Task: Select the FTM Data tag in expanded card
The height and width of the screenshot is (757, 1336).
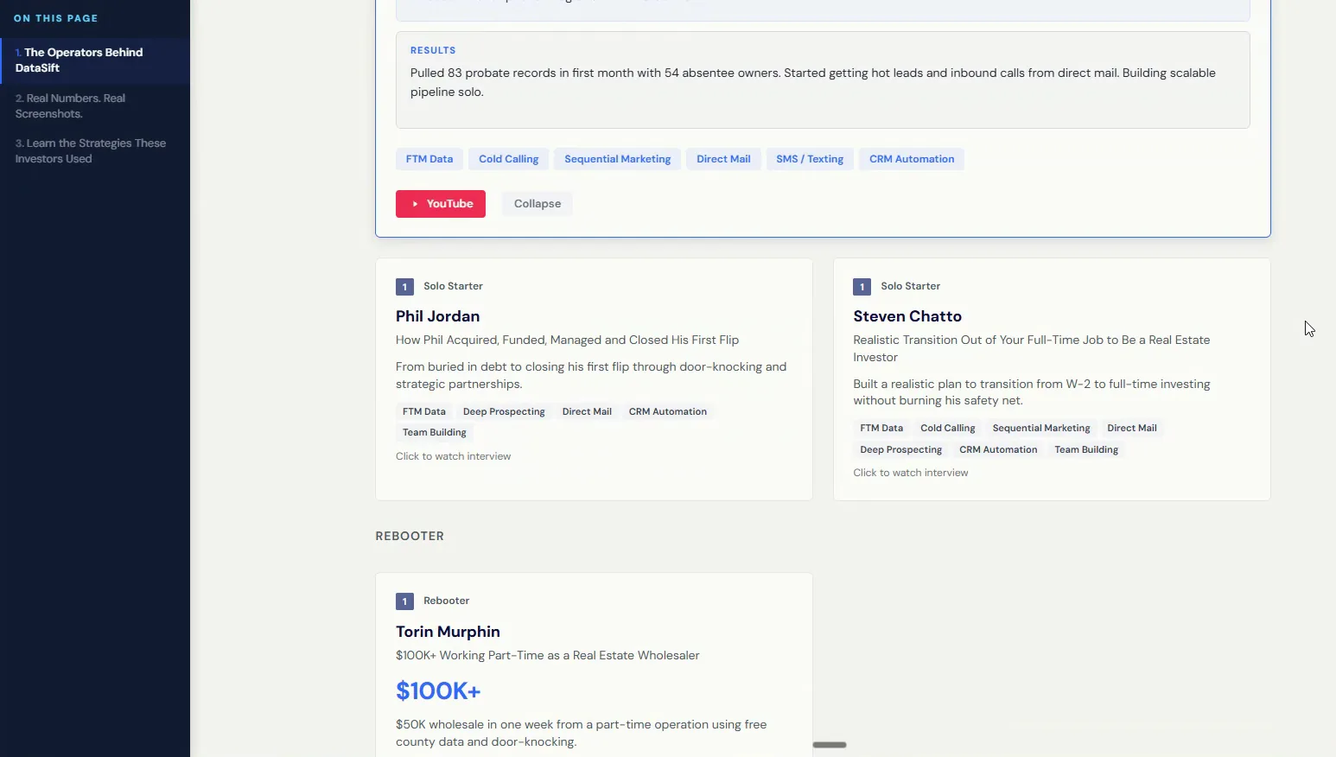Action: click(x=429, y=159)
